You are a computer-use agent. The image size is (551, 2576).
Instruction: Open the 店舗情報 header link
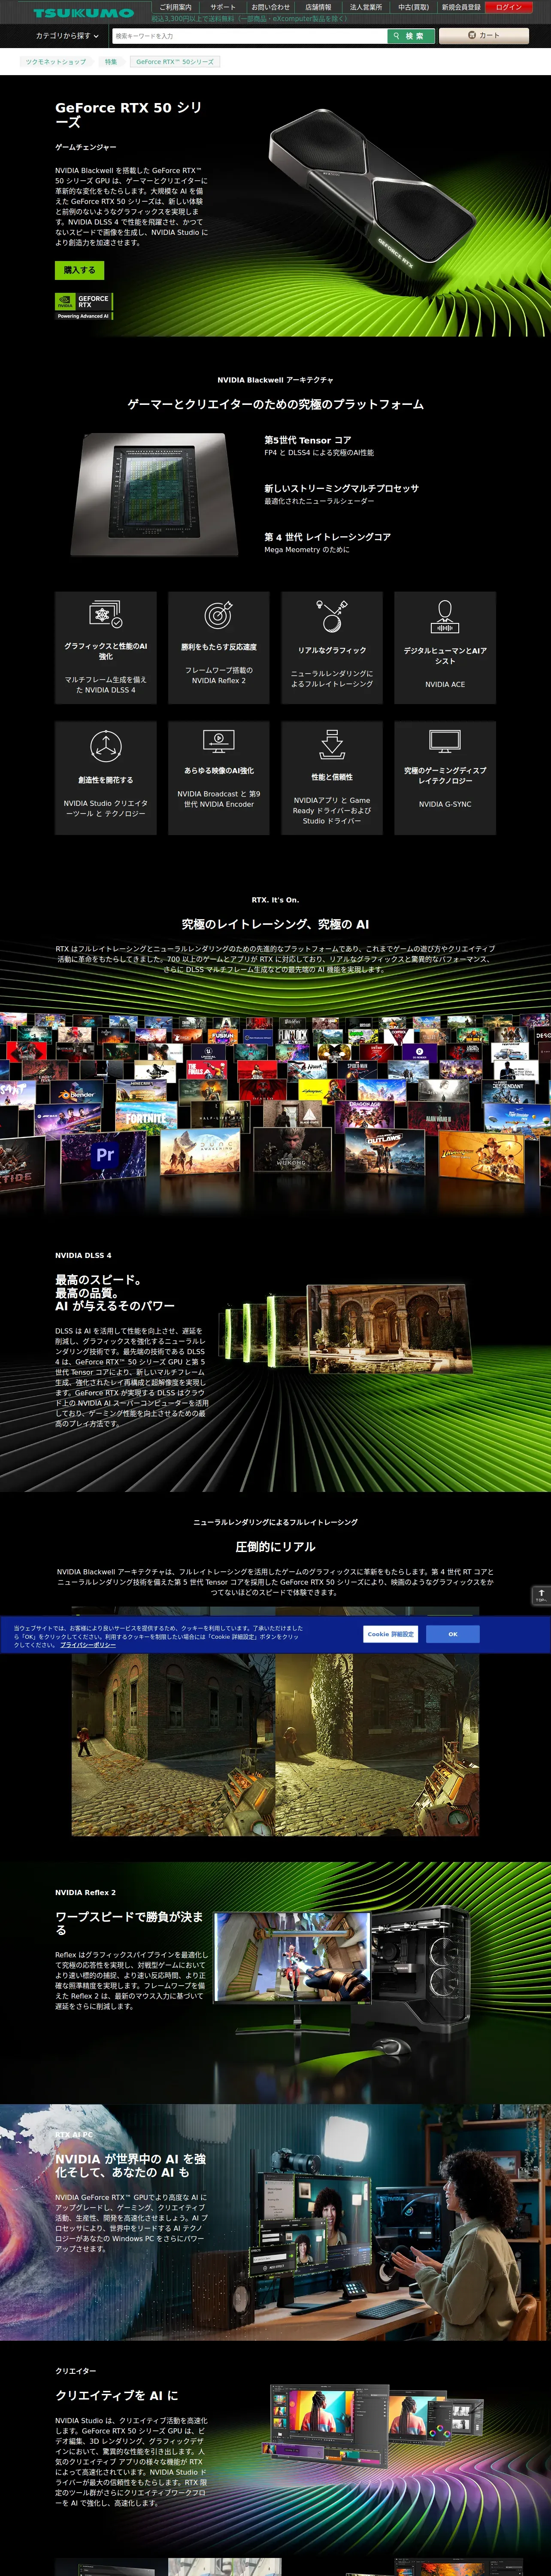318,7
